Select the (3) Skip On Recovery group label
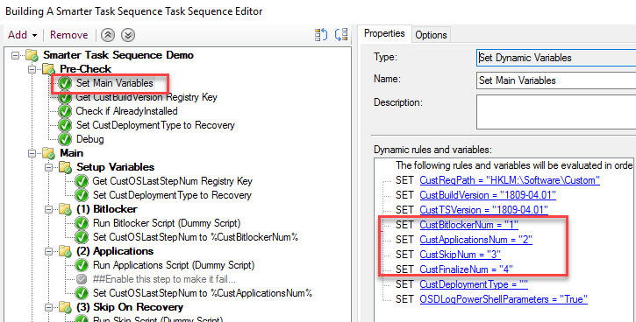 (130, 307)
